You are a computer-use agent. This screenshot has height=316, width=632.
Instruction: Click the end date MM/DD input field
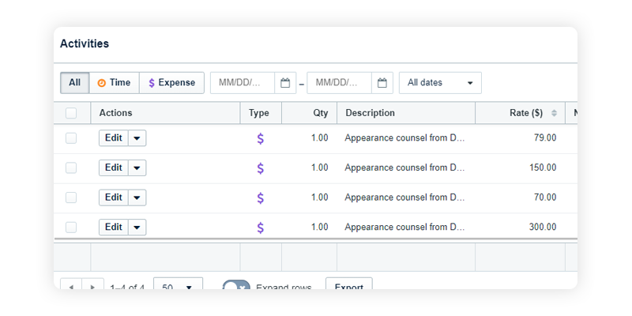[x=340, y=83]
